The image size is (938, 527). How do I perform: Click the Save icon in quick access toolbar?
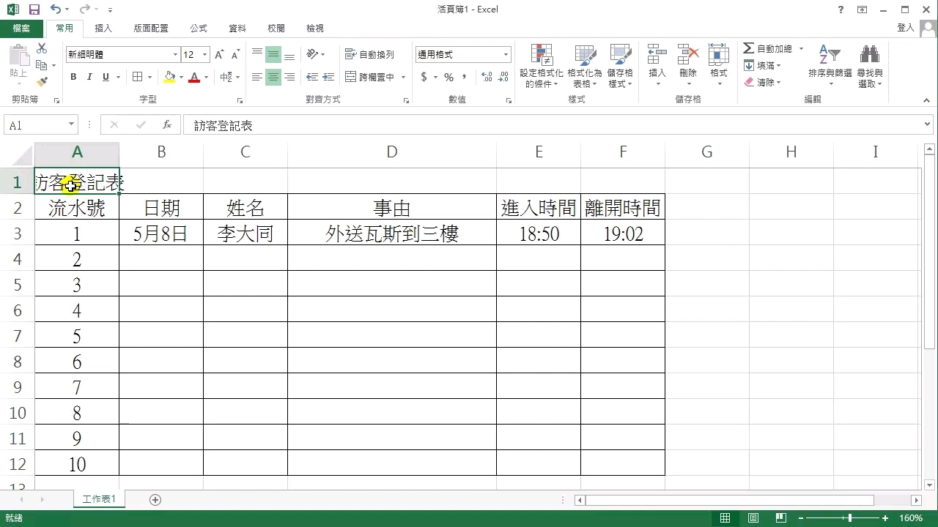pyautogui.click(x=34, y=10)
